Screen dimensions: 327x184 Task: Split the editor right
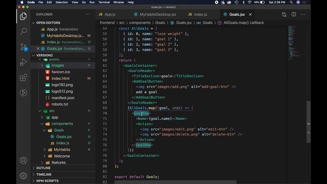(294, 14)
